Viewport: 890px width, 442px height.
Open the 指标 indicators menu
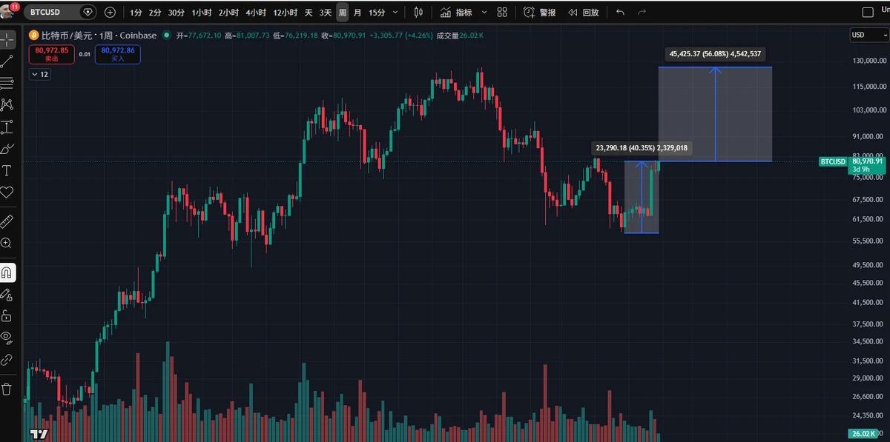click(456, 13)
